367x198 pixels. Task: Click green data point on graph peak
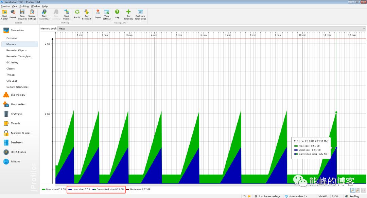click(336, 112)
